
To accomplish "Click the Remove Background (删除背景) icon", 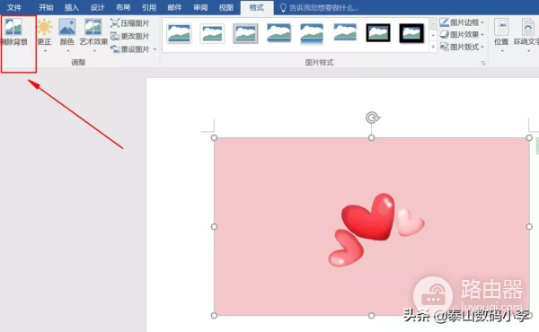I will tap(13, 27).
